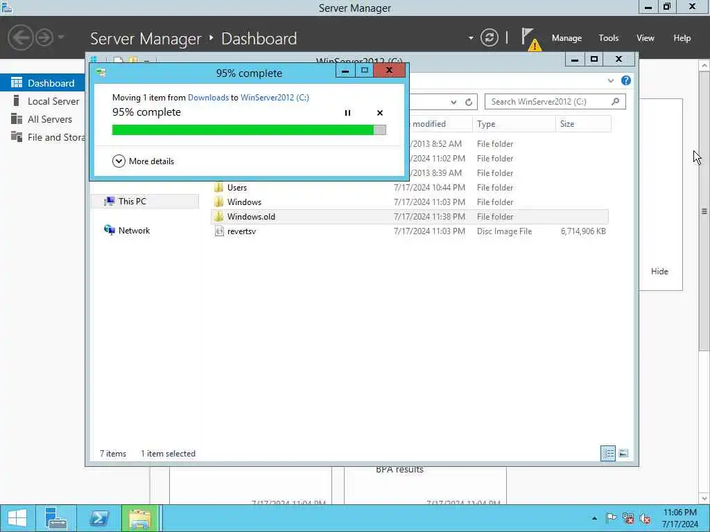Viewport: 710px width, 532px height.
Task: Click the File and Storage icon in sidebar
Action: (x=17, y=136)
